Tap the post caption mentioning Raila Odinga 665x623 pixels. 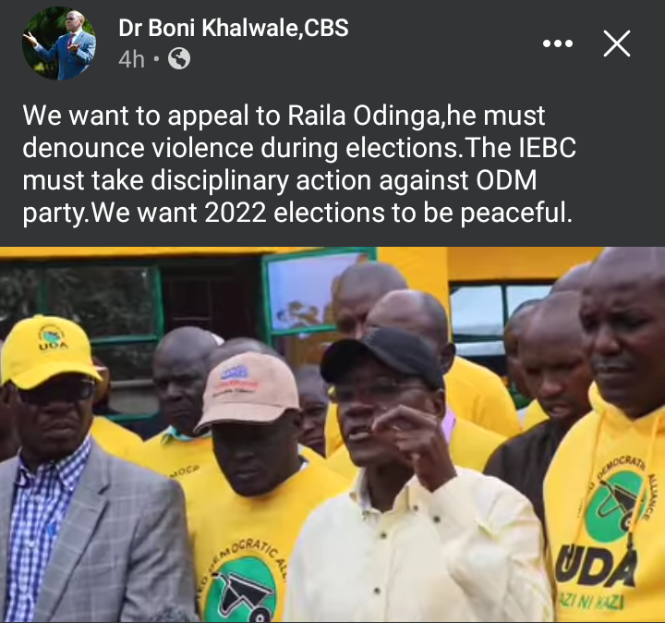coord(299,164)
